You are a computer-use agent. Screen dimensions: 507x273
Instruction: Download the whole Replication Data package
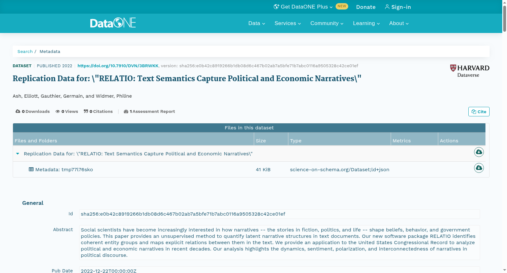point(479,152)
